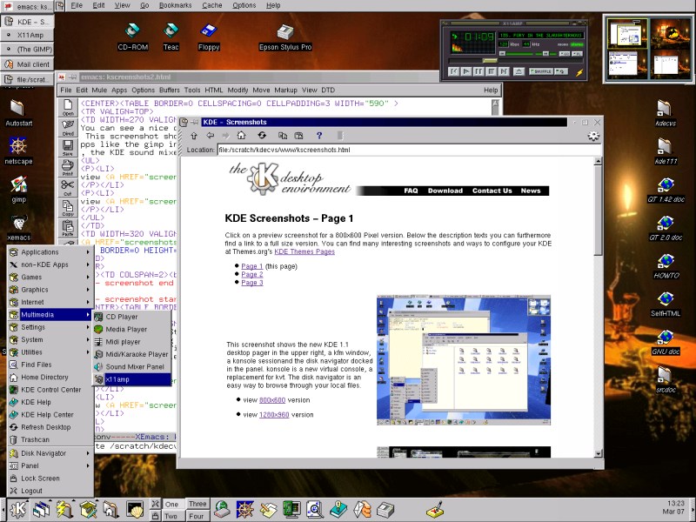Image resolution: width=696 pixels, height=522 pixels.
Task: Expand the Applications submenu
Action: tap(50, 252)
